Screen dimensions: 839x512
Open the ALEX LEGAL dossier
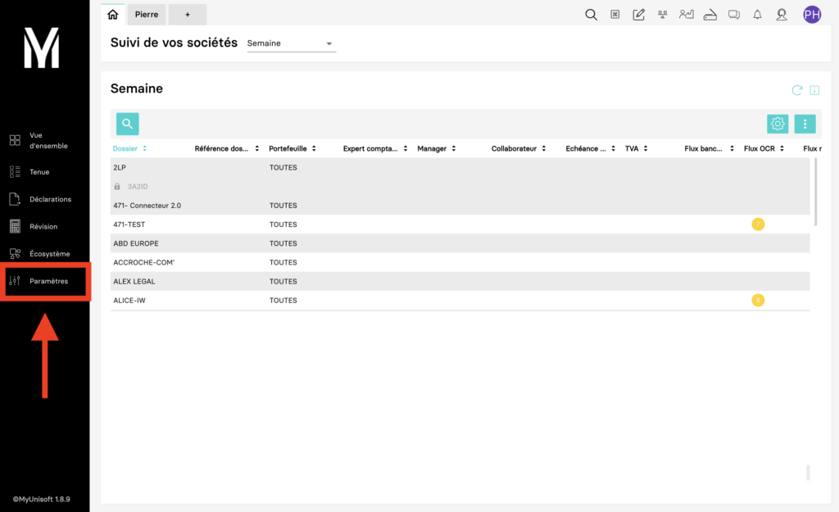[x=460, y=282]
